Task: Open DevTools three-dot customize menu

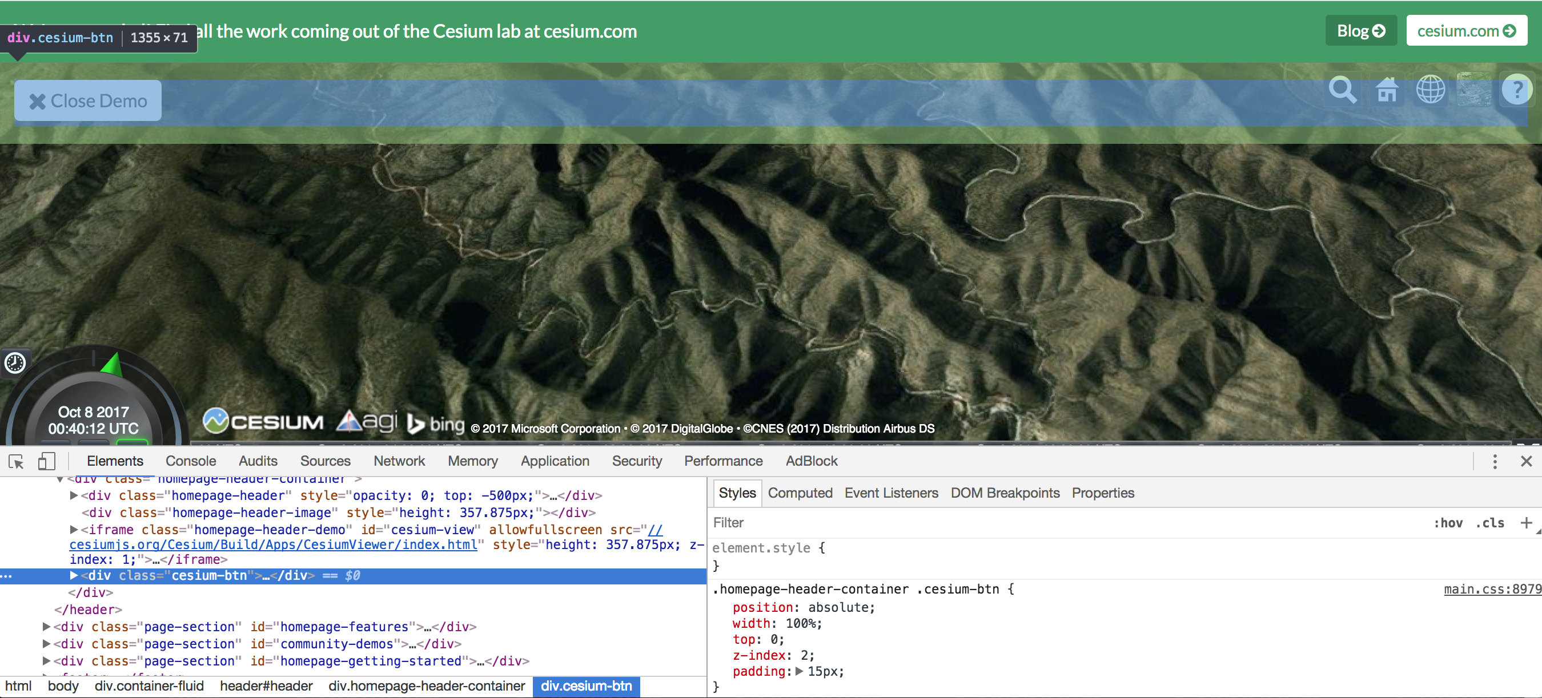Action: (x=1495, y=461)
